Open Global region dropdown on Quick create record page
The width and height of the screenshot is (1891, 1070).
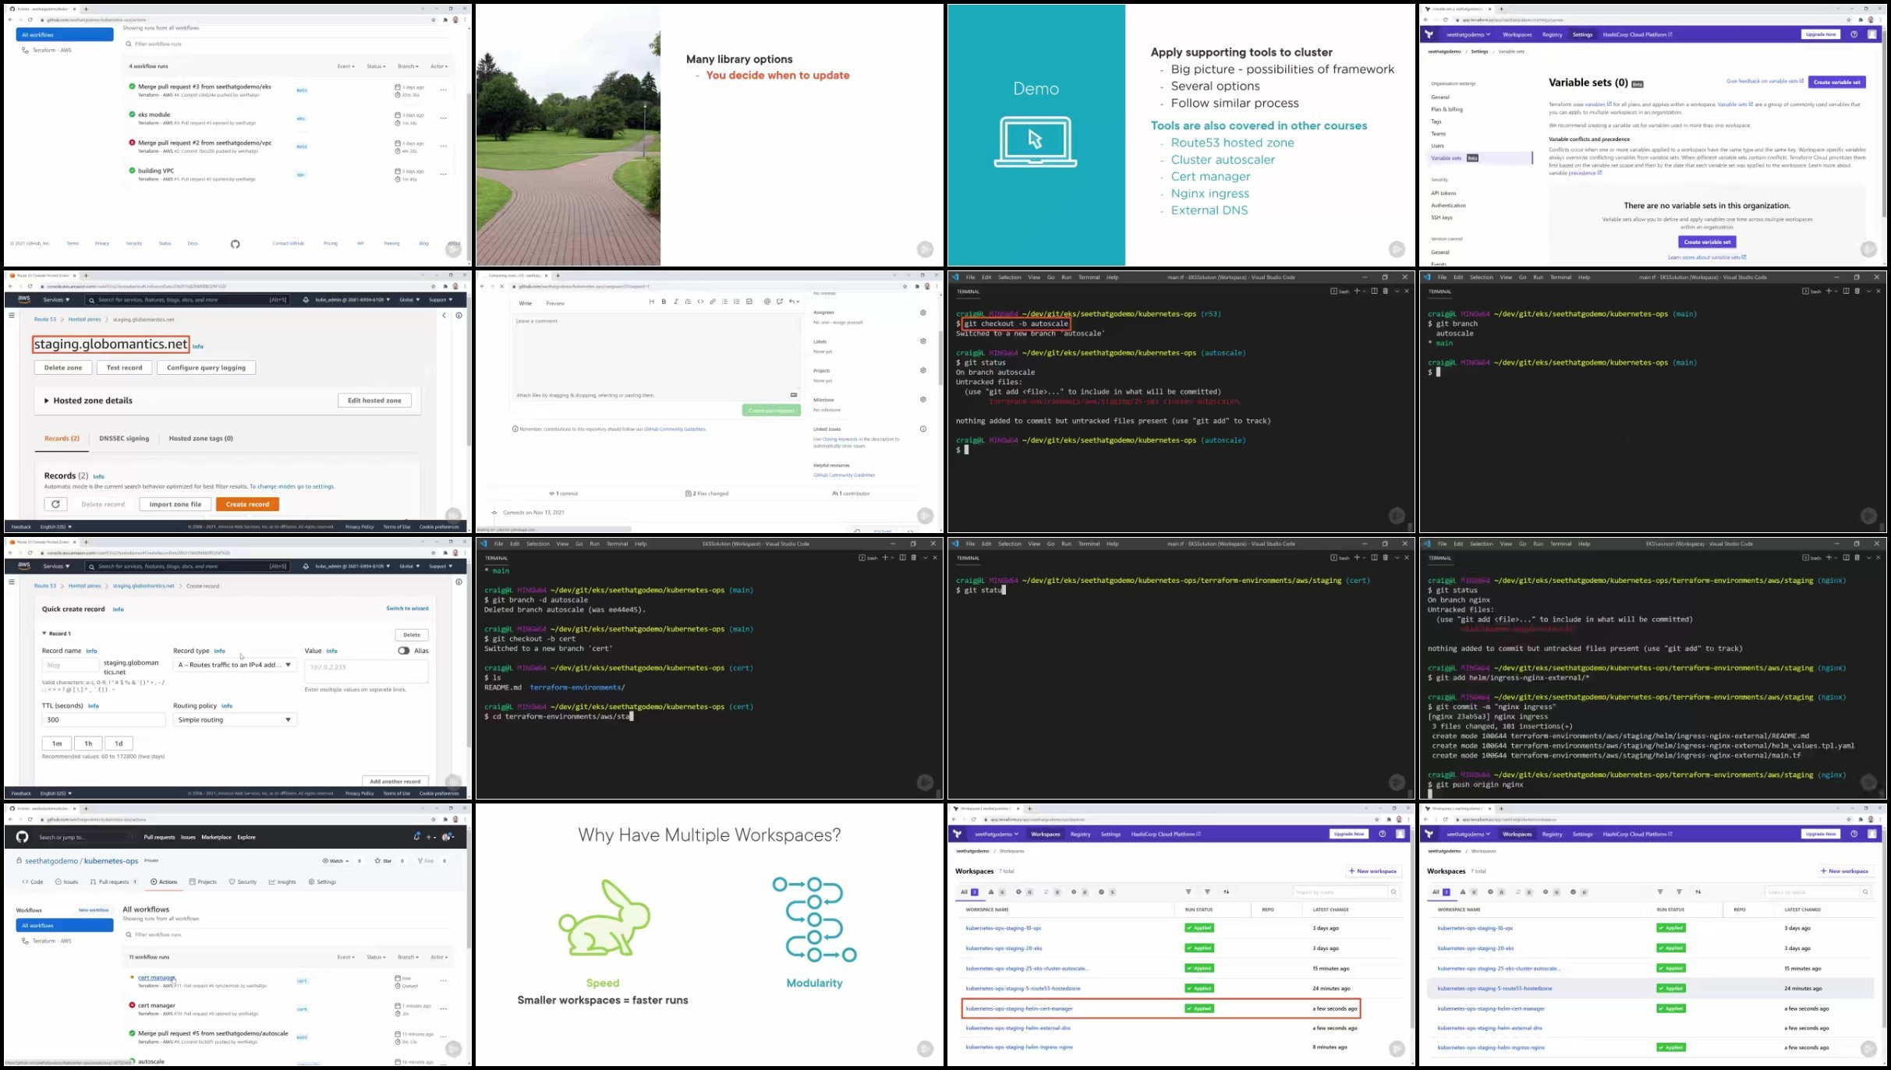coord(409,567)
